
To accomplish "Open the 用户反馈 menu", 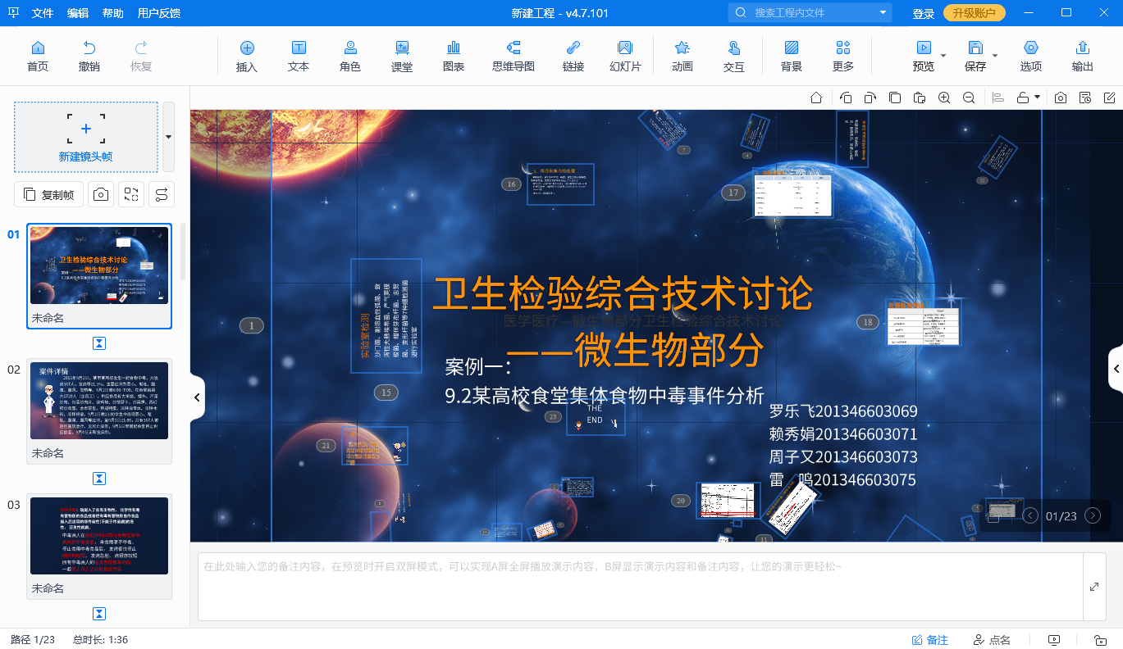I will (159, 13).
